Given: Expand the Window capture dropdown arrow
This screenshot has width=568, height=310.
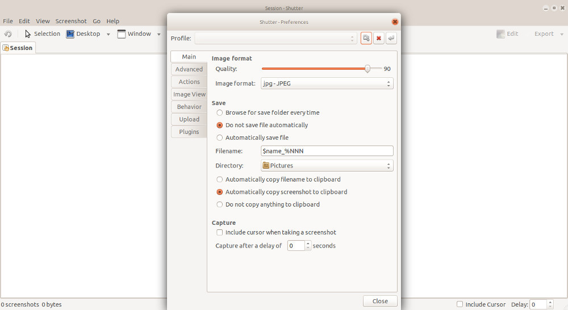Looking at the screenshot, I should tap(158, 34).
